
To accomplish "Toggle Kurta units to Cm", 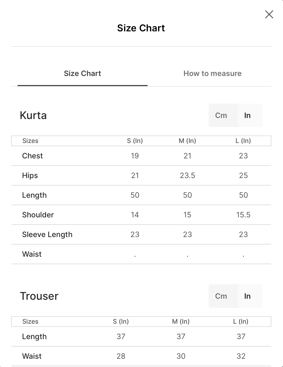I will (x=221, y=115).
